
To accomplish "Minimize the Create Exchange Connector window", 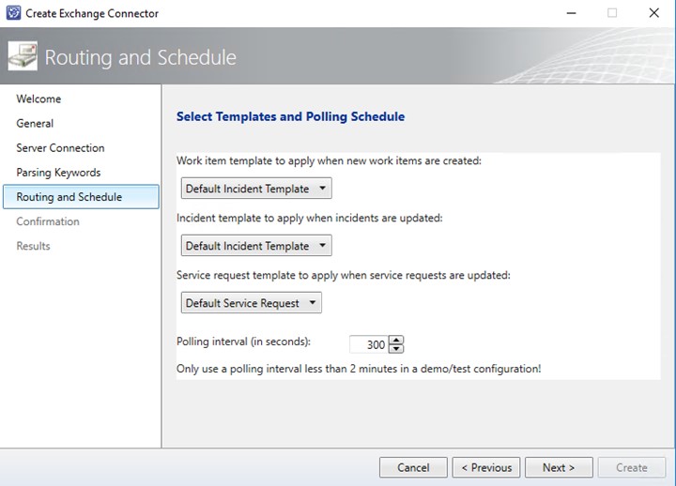I will [x=571, y=13].
